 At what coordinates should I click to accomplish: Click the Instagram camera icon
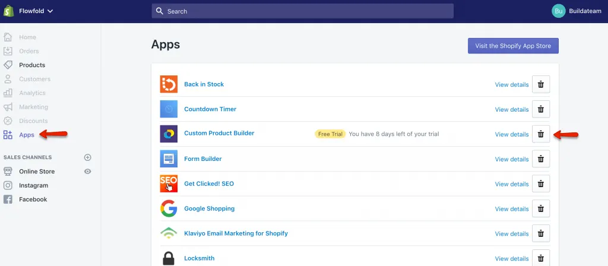[8, 185]
